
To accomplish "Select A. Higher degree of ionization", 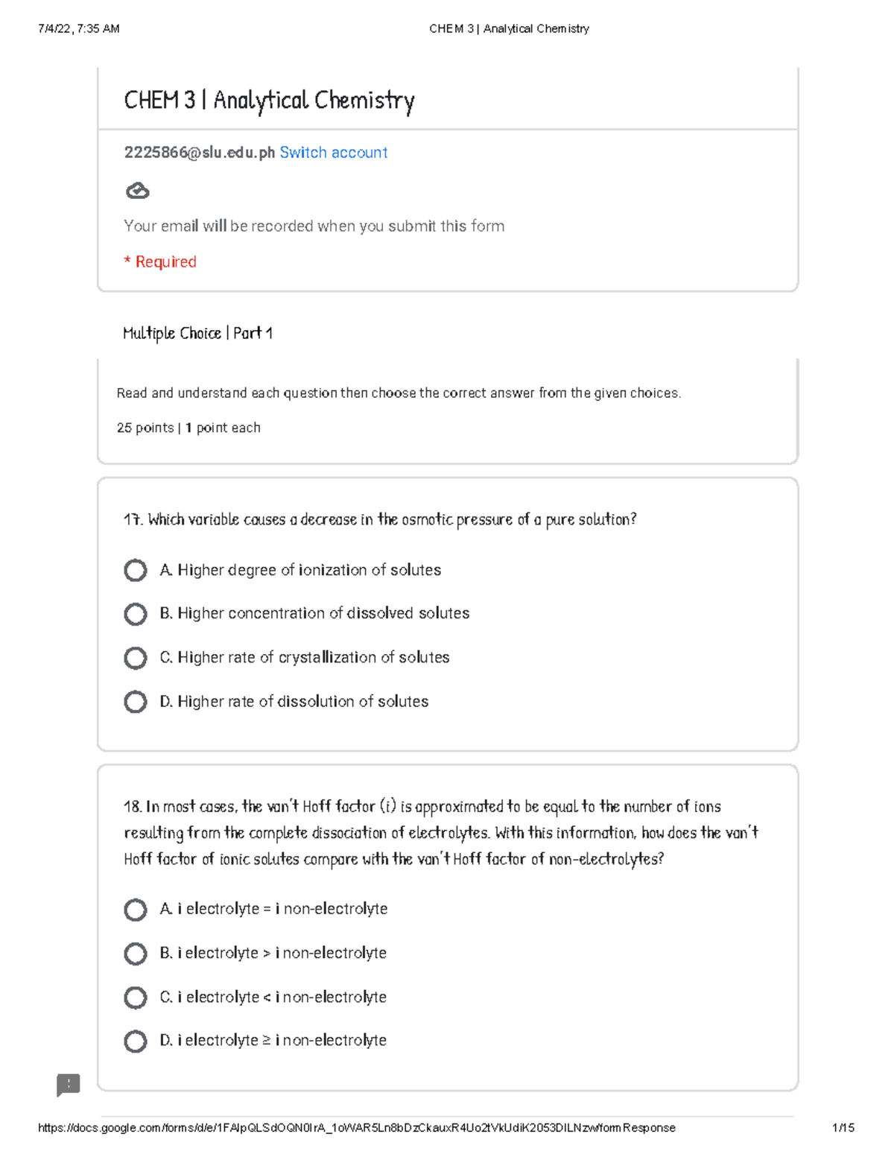I will (x=136, y=571).
